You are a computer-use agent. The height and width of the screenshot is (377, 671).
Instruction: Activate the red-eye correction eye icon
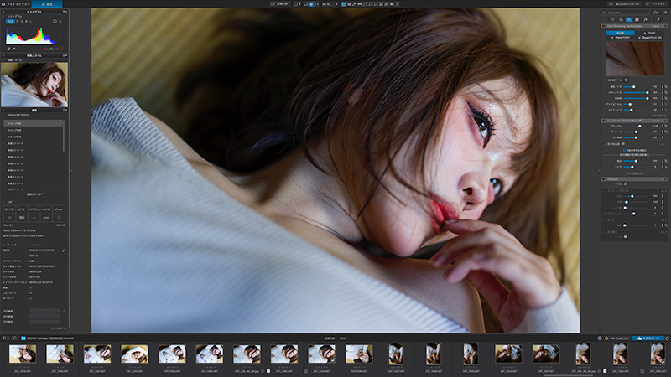click(x=392, y=4)
